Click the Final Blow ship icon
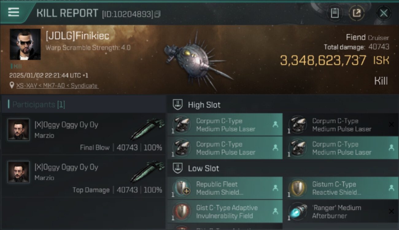Screen dimensions: 399x230 (148, 129)
